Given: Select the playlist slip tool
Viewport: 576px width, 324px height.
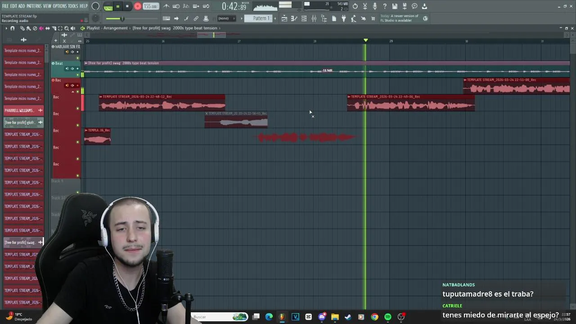Looking at the screenshot, I should pyautogui.click(x=48, y=28).
